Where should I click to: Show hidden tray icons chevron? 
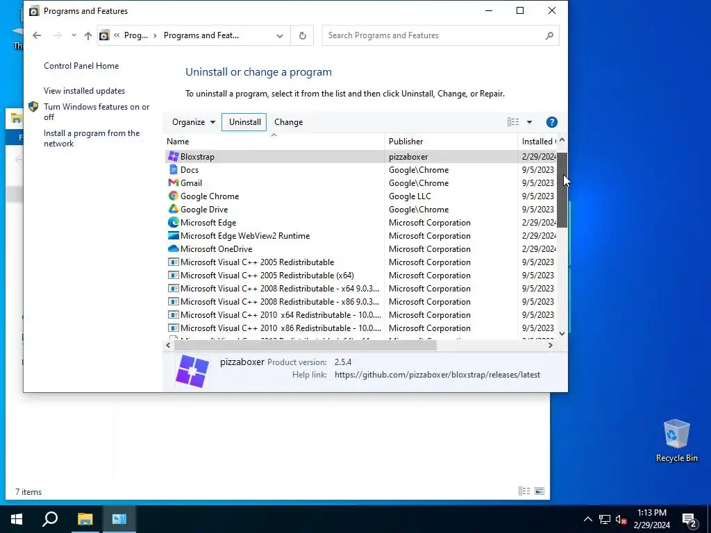click(587, 519)
